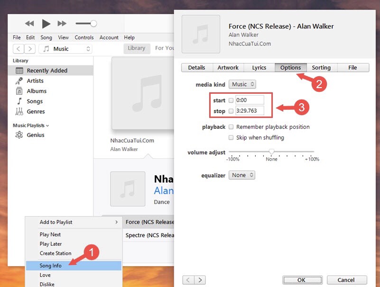Click the small album artwork beside Dance
This screenshot has width=380, height=287.
pyautogui.click(x=128, y=189)
